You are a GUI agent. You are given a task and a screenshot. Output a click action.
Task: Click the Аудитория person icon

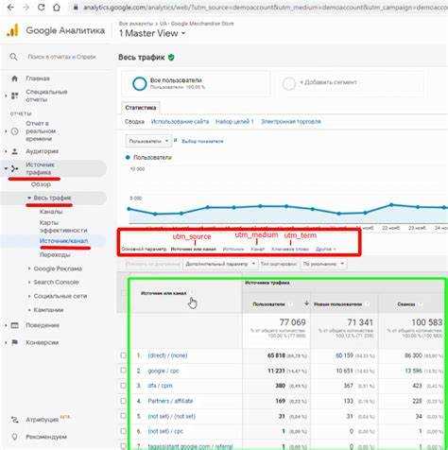coord(14,151)
